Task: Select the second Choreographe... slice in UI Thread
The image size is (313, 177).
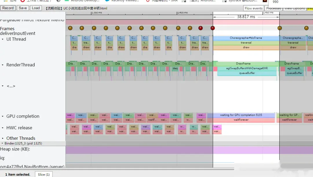Action: [293, 38]
